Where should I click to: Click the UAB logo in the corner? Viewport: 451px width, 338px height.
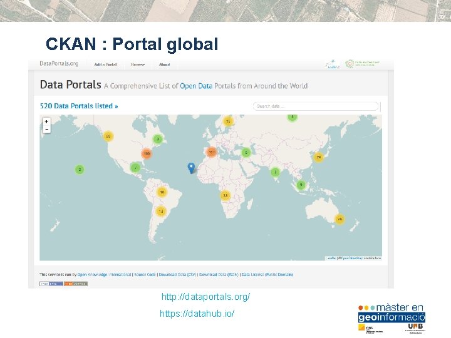(x=415, y=327)
